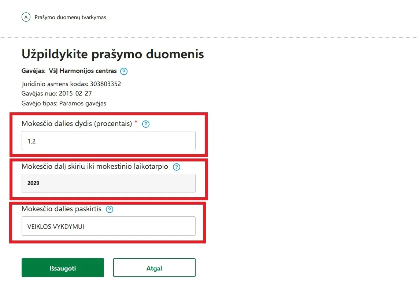Open help icon beside Mokesčio dalies dydis
The width and height of the screenshot is (418, 291).
pyautogui.click(x=146, y=124)
